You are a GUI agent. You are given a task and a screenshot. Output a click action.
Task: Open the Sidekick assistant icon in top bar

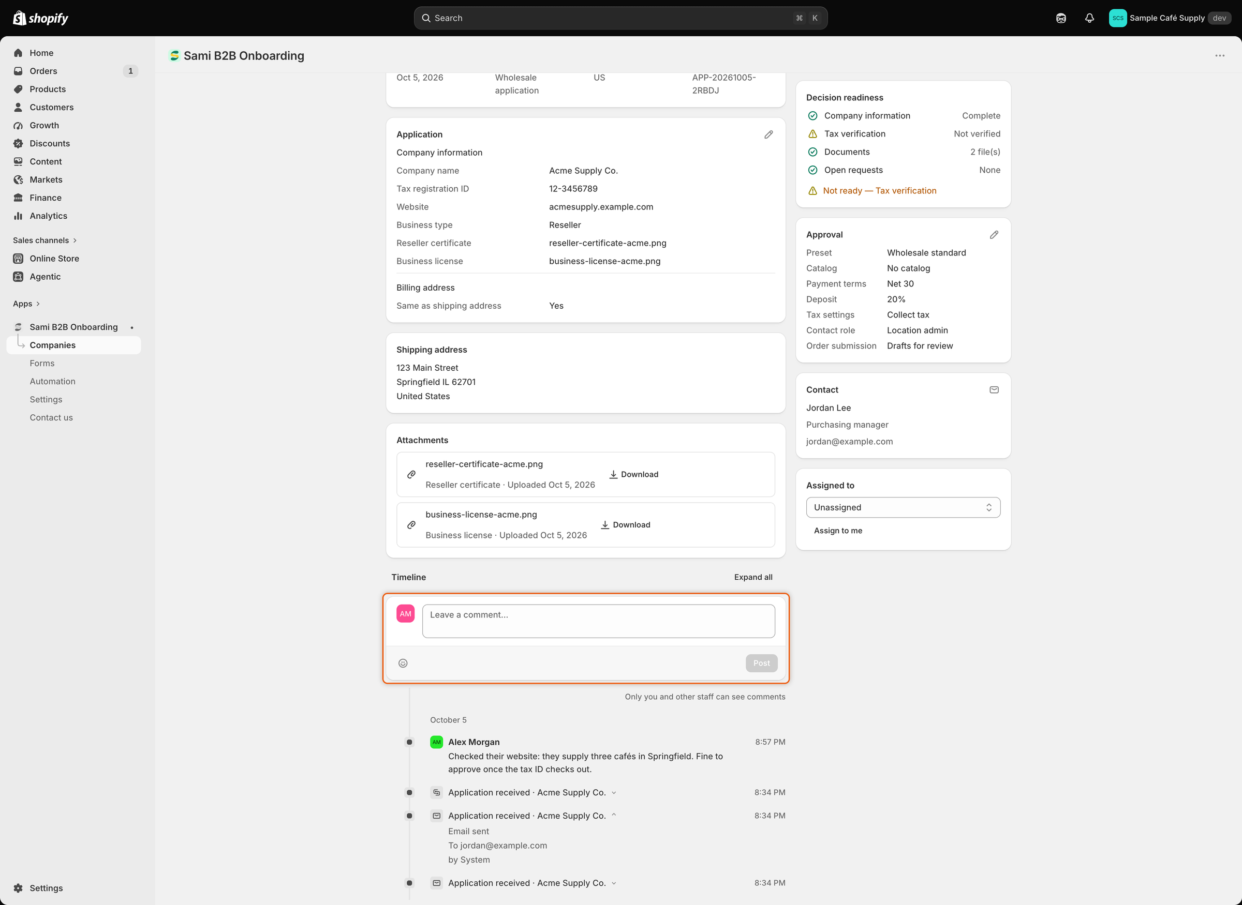tap(1061, 18)
